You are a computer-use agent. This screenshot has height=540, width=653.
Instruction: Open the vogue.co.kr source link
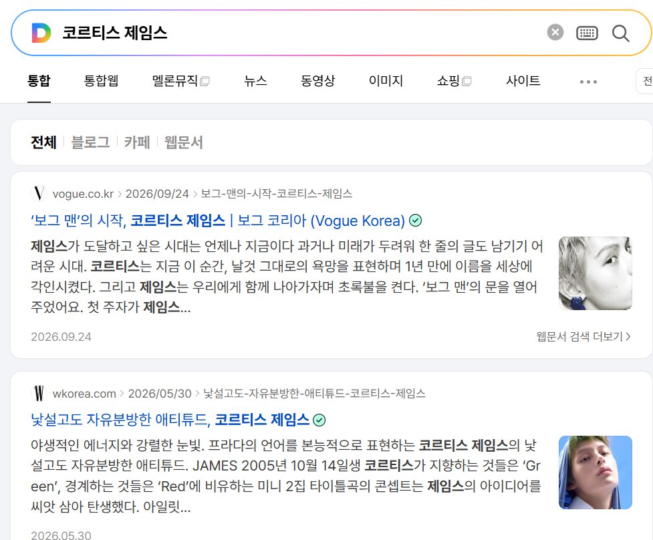84,194
